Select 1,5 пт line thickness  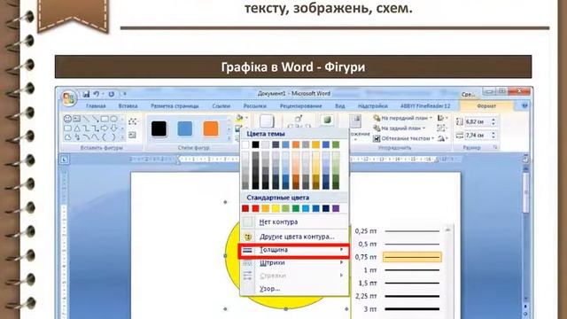(398, 284)
